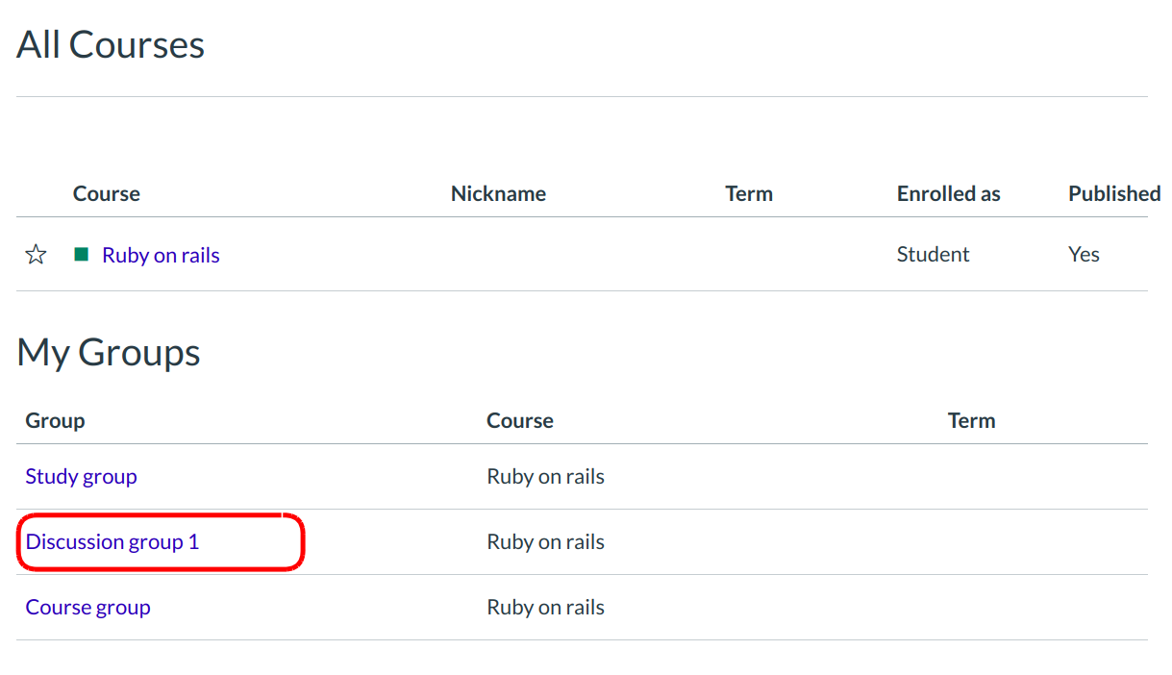Click Ruby on rails text in Course group row
Screen dimensions: 1172x675
tap(545, 608)
